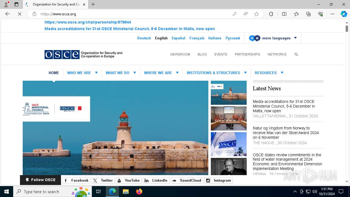Screen dimensions: 350x197
Task: Expand WHERE WE ARE menu arrow
Action: coord(177,73)
